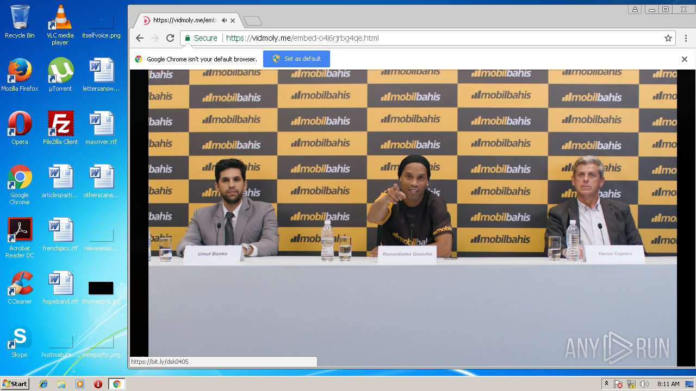
Task: Open the red Opera icon in the taskbar
Action: (98, 384)
